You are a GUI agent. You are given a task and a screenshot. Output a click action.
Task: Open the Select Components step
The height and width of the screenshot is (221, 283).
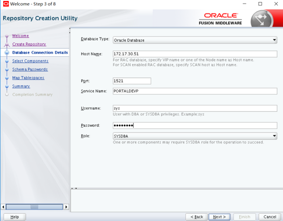tap(30, 61)
